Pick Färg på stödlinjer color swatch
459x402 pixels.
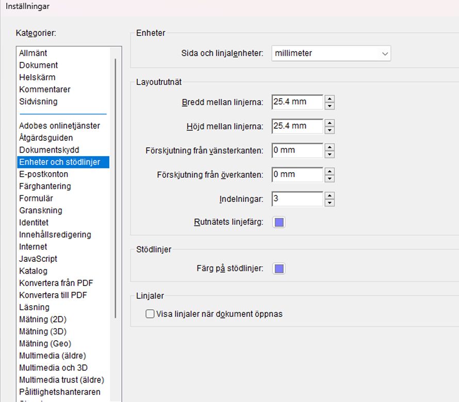click(279, 269)
